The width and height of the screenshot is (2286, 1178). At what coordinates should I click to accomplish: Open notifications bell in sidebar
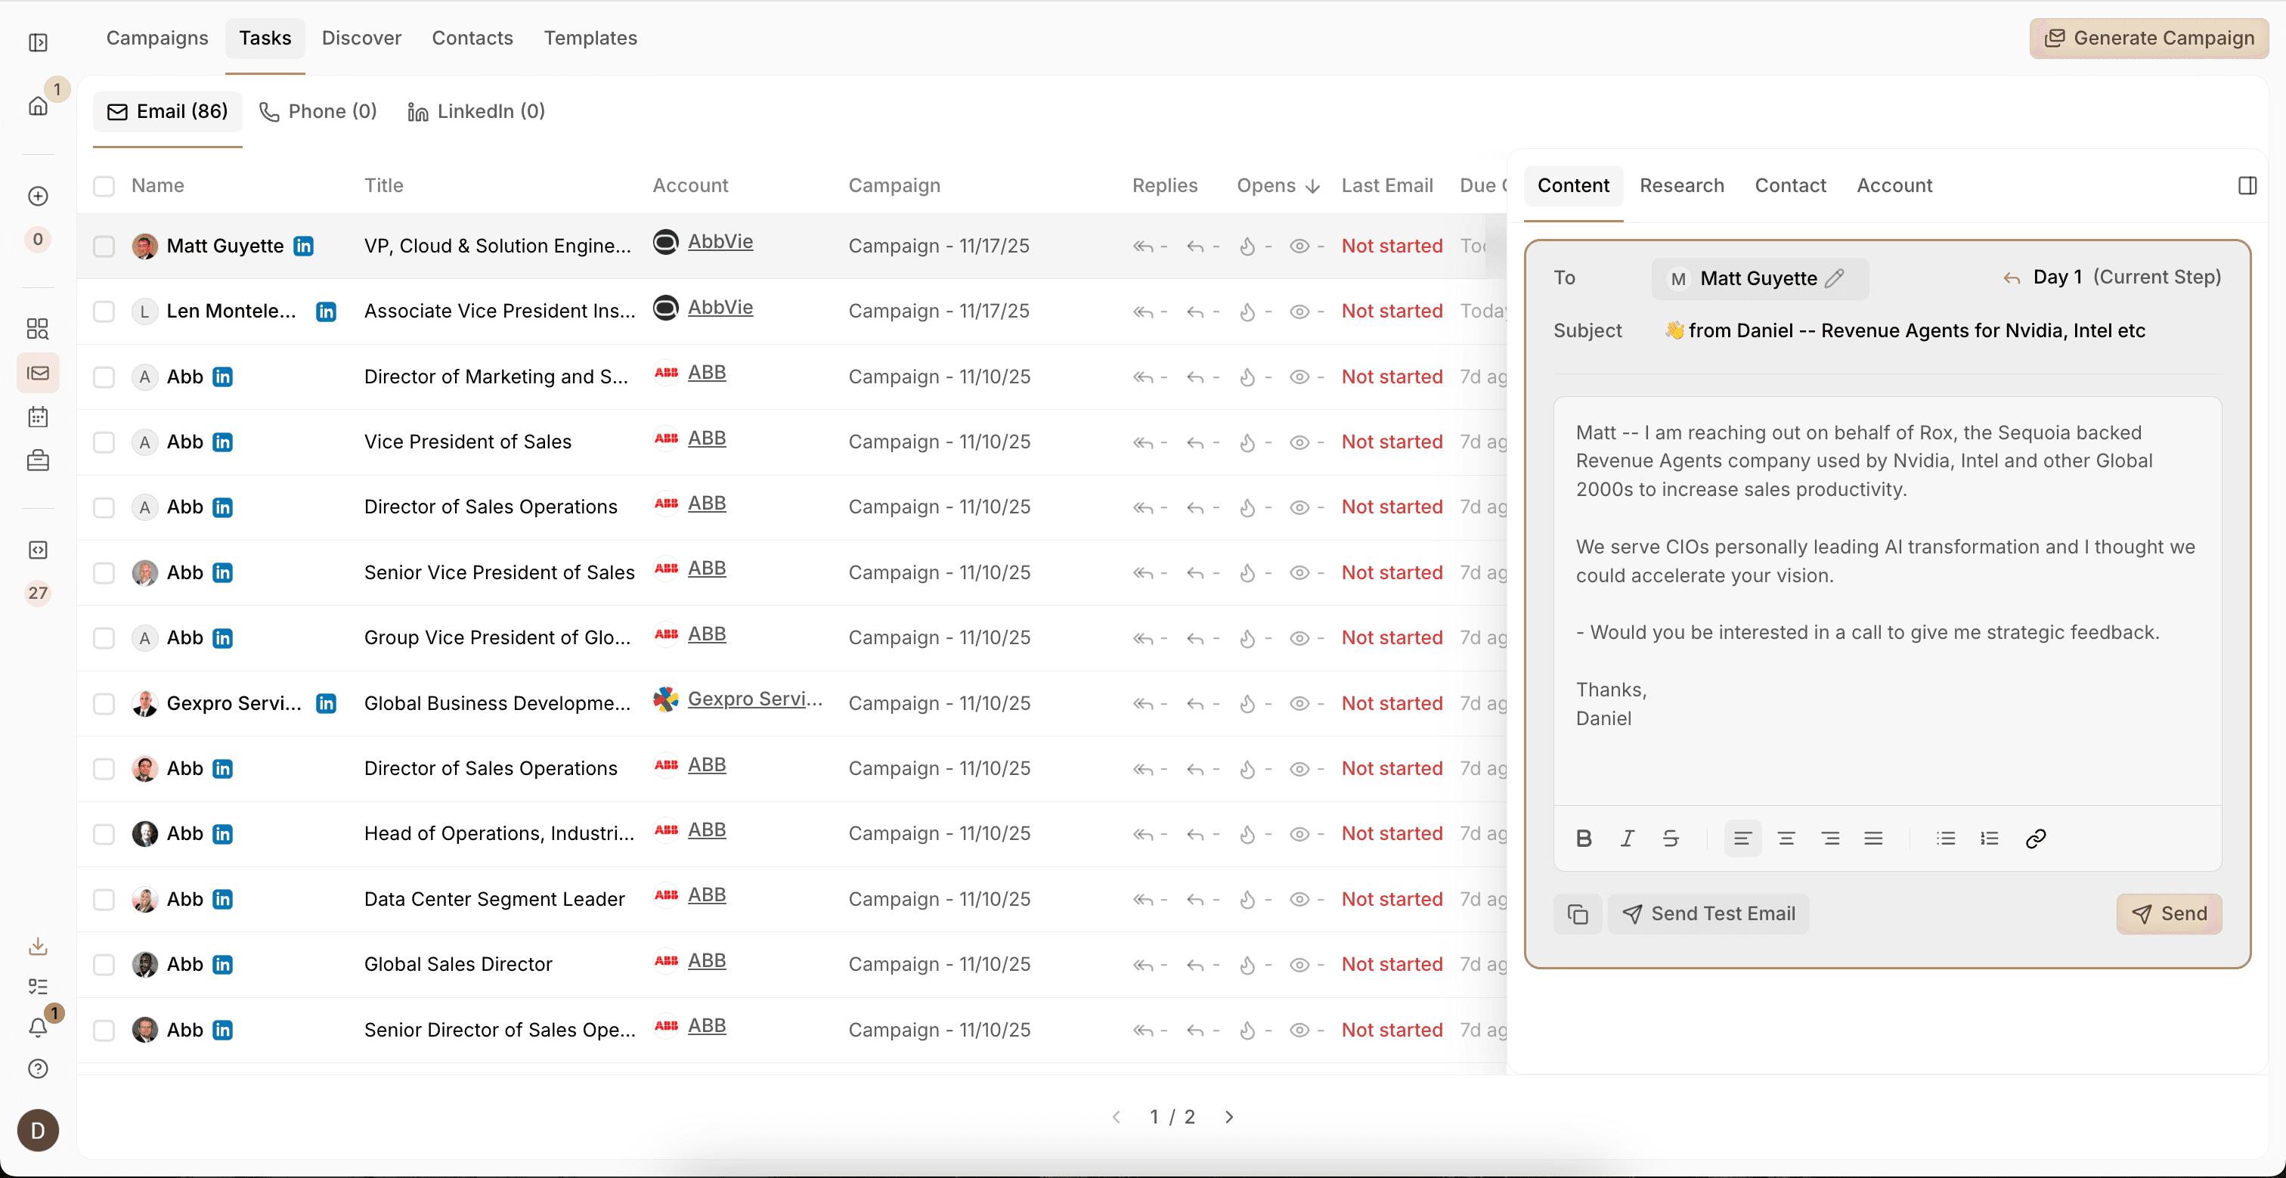37,1027
